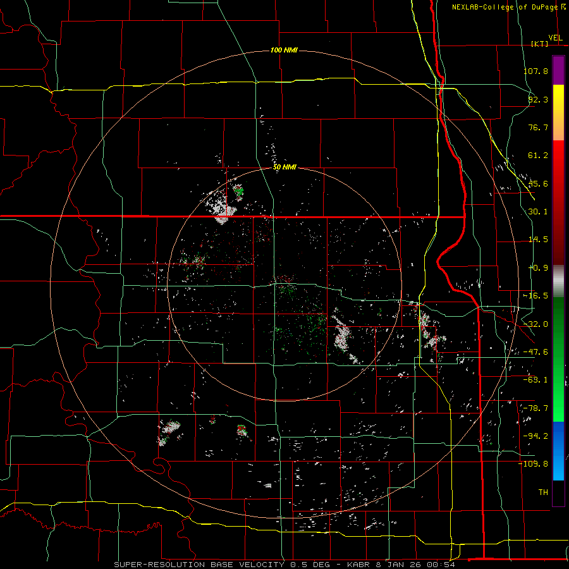Select the 14.5 legend value
Screen dimensions: 569x569
pyautogui.click(x=538, y=240)
